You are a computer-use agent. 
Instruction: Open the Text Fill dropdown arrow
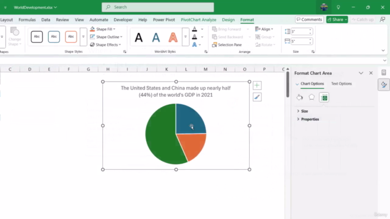(202, 29)
